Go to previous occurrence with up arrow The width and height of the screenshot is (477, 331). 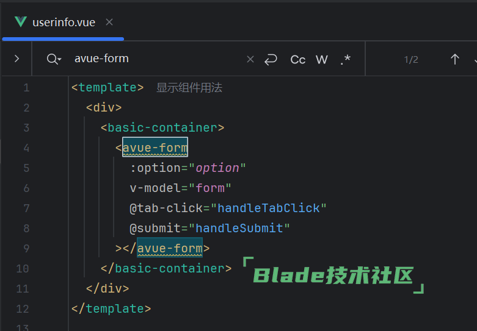(x=454, y=59)
